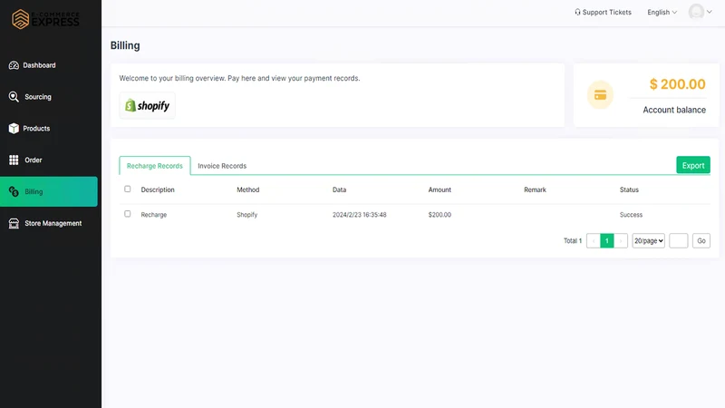Click the Total 1 pagination label
The height and width of the screenshot is (408, 725).
coord(573,240)
